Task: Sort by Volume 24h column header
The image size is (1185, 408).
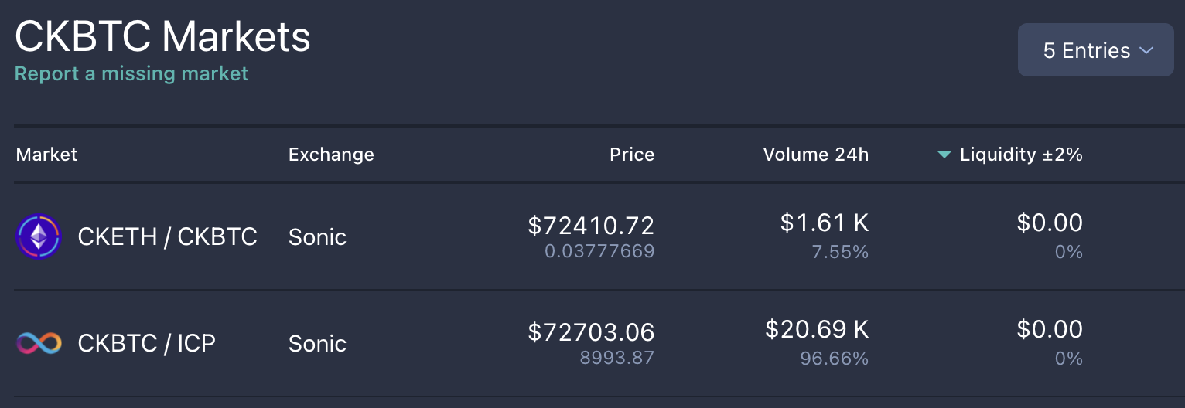Action: coord(815,155)
